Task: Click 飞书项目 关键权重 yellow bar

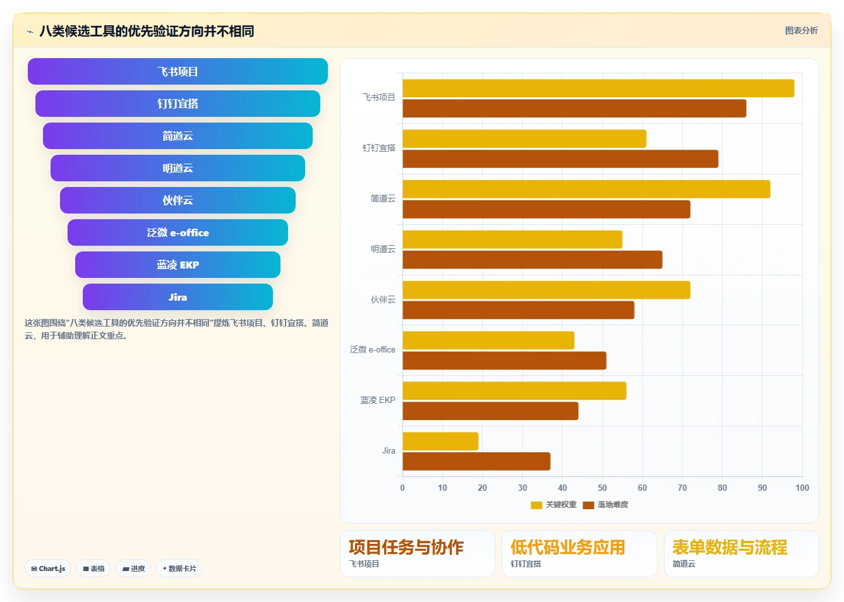Action: [598, 88]
